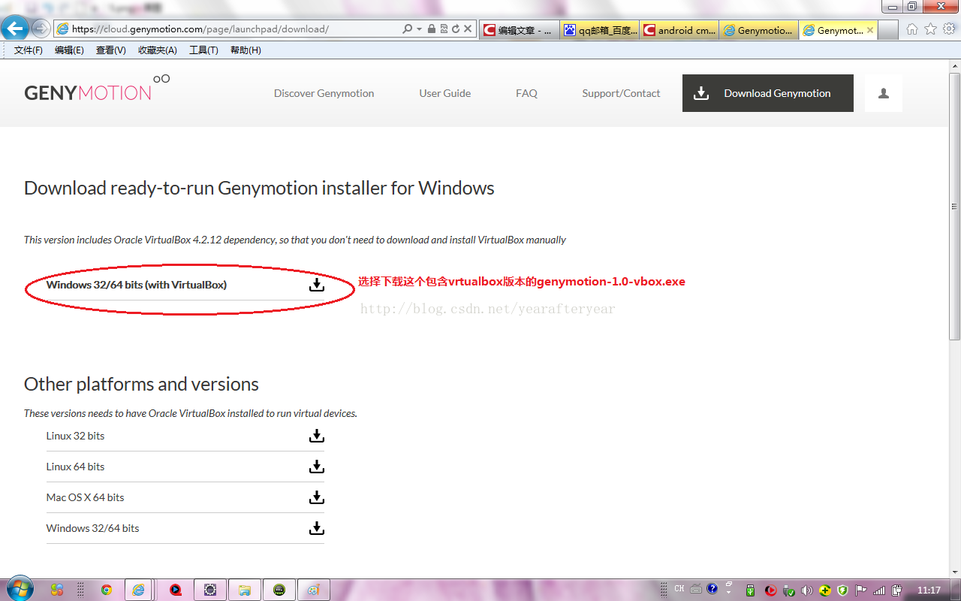Click Support/Contact nav link
The image size is (961, 601).
pyautogui.click(x=621, y=93)
